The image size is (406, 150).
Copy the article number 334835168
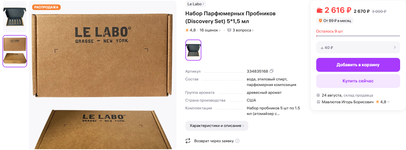point(271,71)
